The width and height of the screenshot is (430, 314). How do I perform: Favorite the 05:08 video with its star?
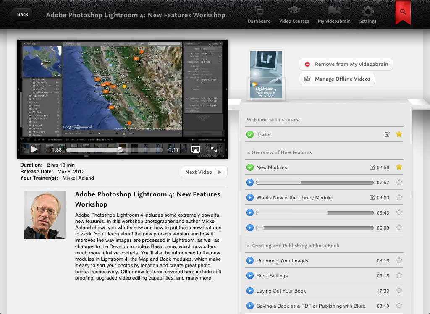coord(399,228)
